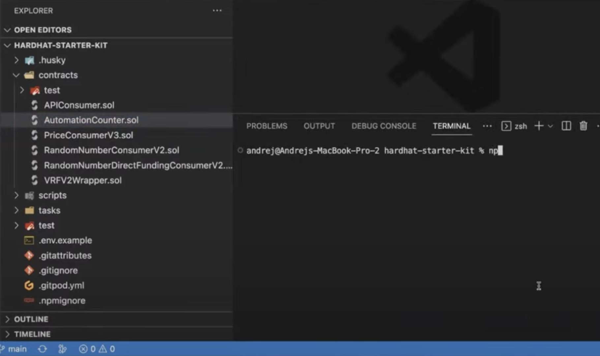
Task: Click the git icon beside .gitignore
Action: [29, 270]
